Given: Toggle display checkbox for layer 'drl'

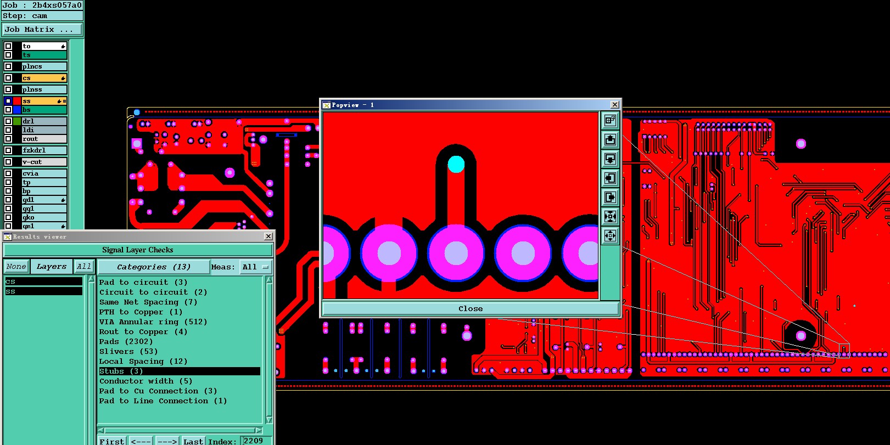Looking at the screenshot, I should (8, 121).
